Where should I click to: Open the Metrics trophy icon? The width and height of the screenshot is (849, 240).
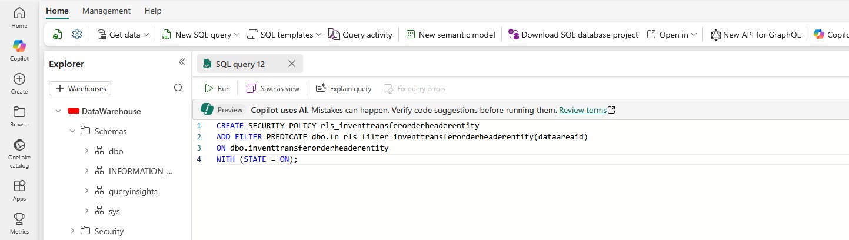tap(19, 219)
